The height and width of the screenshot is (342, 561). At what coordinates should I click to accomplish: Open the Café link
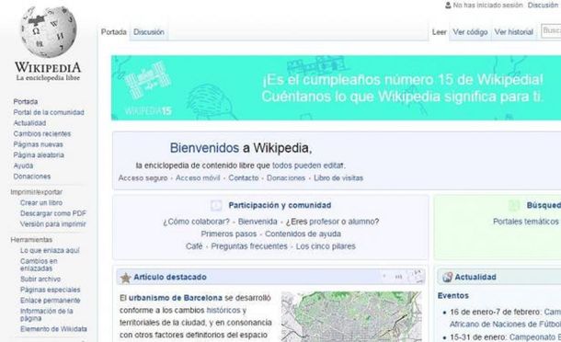point(194,246)
